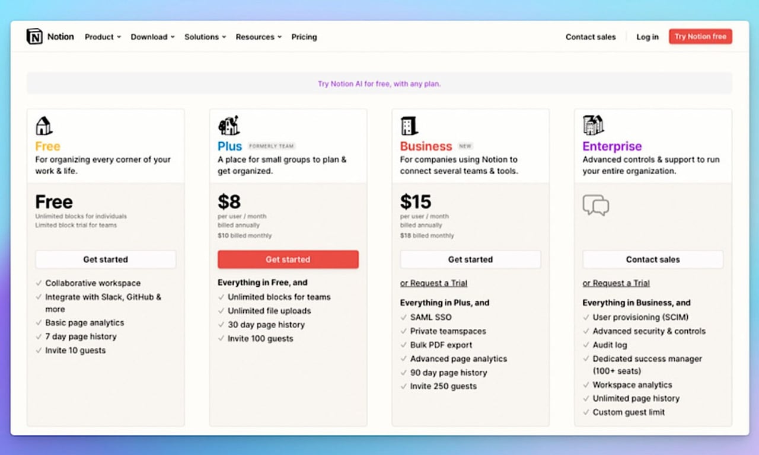
Task: Open Request a Trial link under Enterprise
Action: click(616, 283)
